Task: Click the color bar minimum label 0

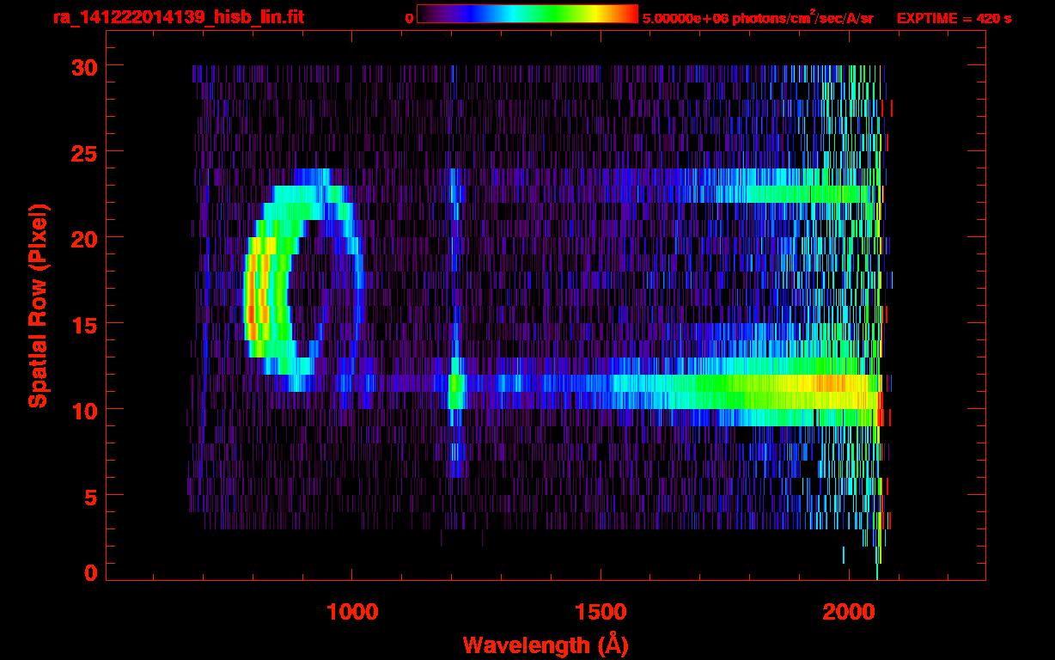Action: point(409,18)
